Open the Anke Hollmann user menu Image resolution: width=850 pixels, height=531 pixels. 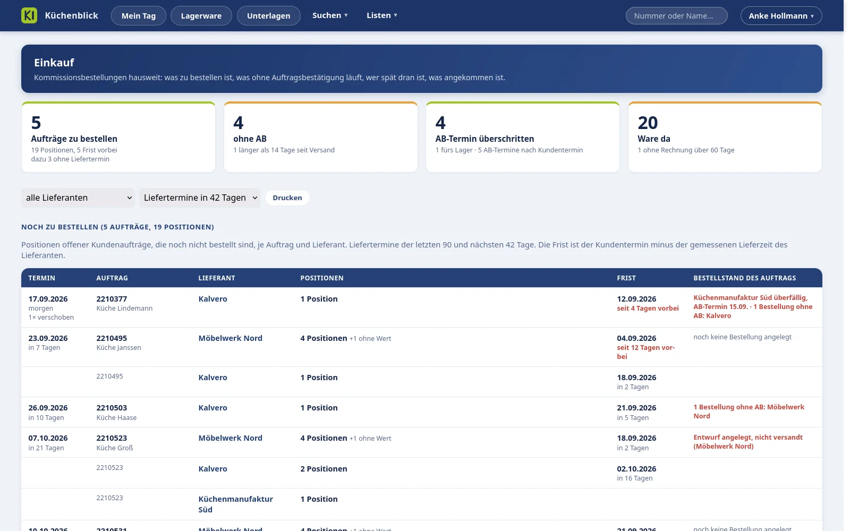(x=781, y=15)
